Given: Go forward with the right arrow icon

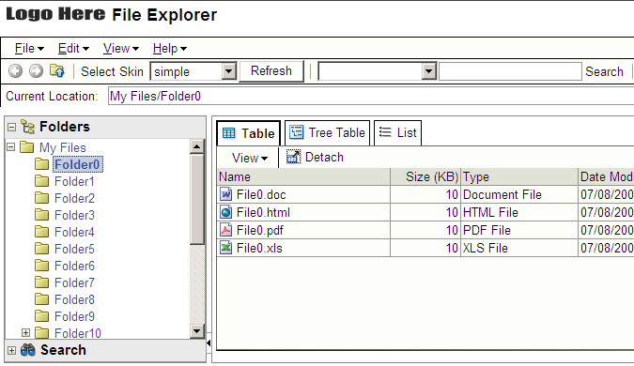Looking at the screenshot, I should click(36, 71).
